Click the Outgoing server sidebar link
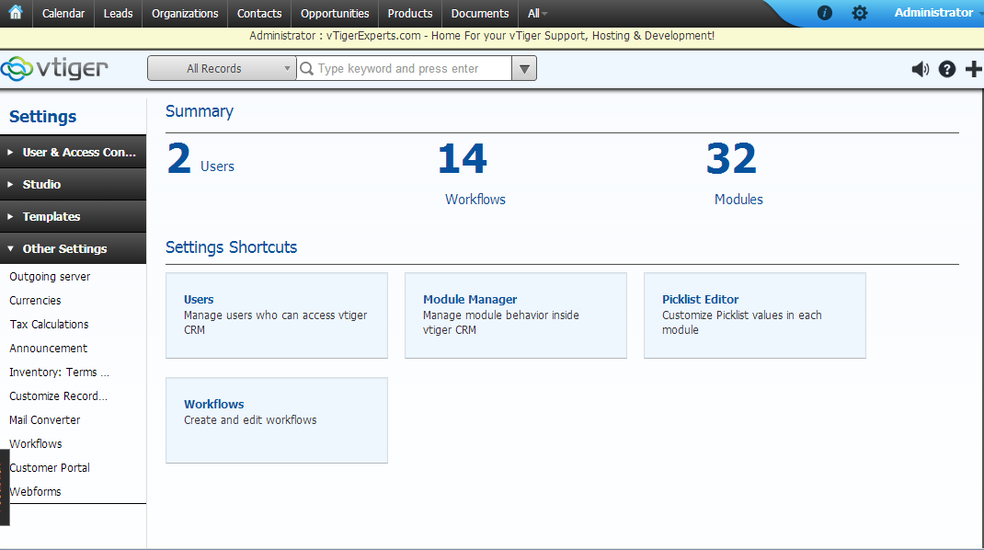Image resolution: width=984 pixels, height=550 pixels. tap(50, 277)
